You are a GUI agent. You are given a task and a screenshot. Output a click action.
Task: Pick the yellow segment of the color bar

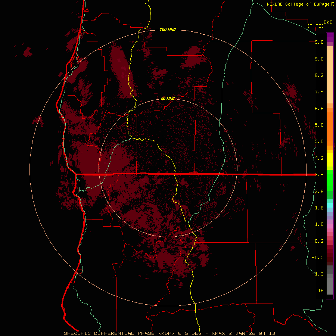[x=330, y=160]
